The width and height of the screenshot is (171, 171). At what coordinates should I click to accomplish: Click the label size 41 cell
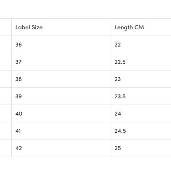point(18,131)
